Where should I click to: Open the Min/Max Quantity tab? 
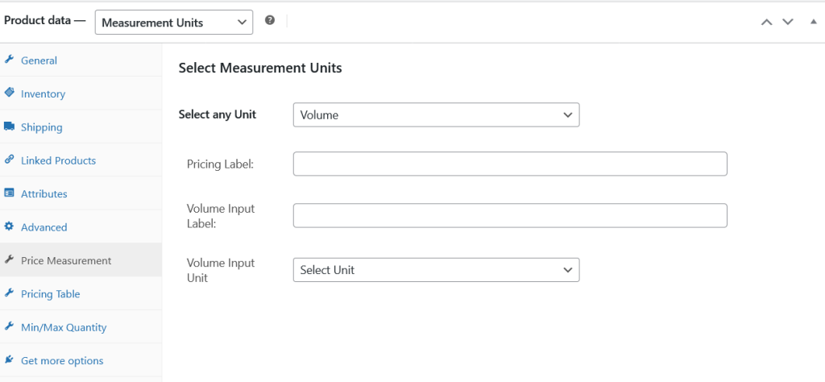coord(64,327)
